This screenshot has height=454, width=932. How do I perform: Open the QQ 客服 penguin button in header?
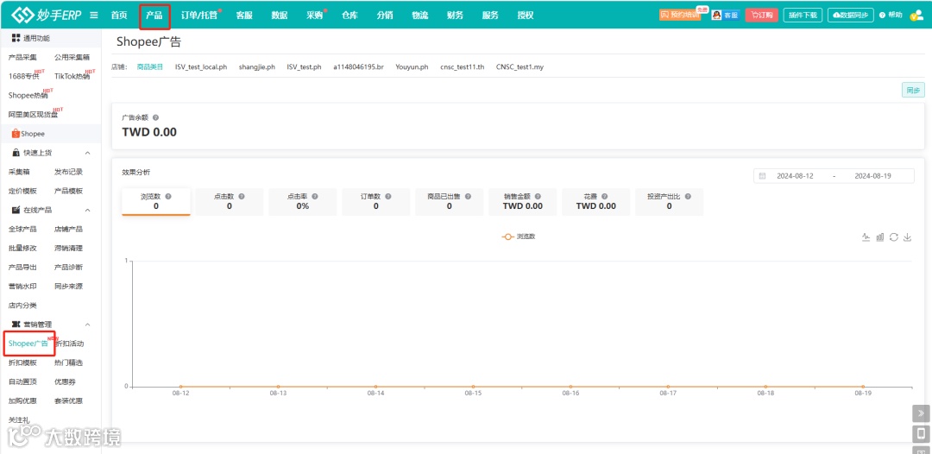[x=725, y=16]
